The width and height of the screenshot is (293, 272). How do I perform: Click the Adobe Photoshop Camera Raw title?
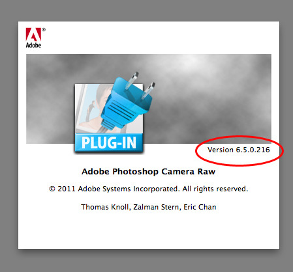click(x=148, y=172)
